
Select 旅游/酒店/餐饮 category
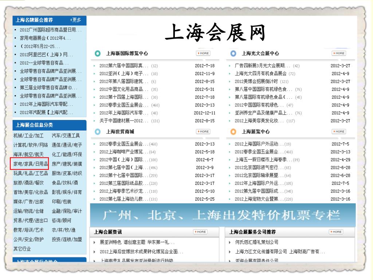tap(28, 183)
